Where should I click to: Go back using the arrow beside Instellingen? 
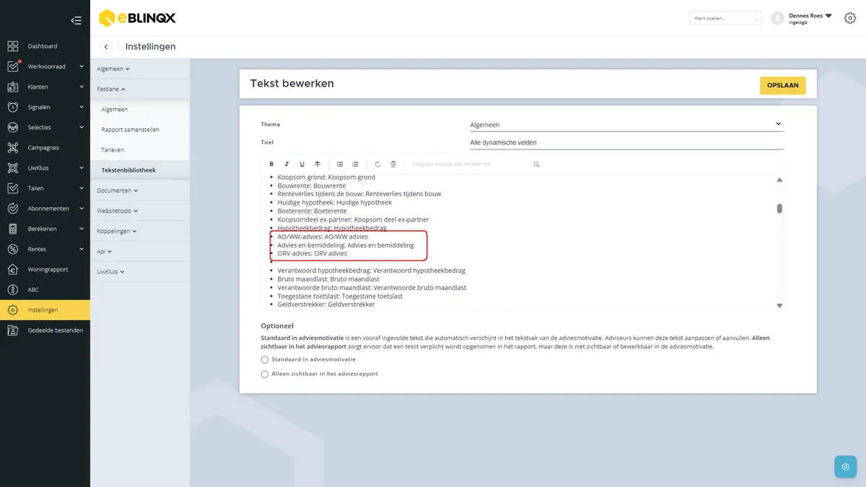(x=106, y=47)
